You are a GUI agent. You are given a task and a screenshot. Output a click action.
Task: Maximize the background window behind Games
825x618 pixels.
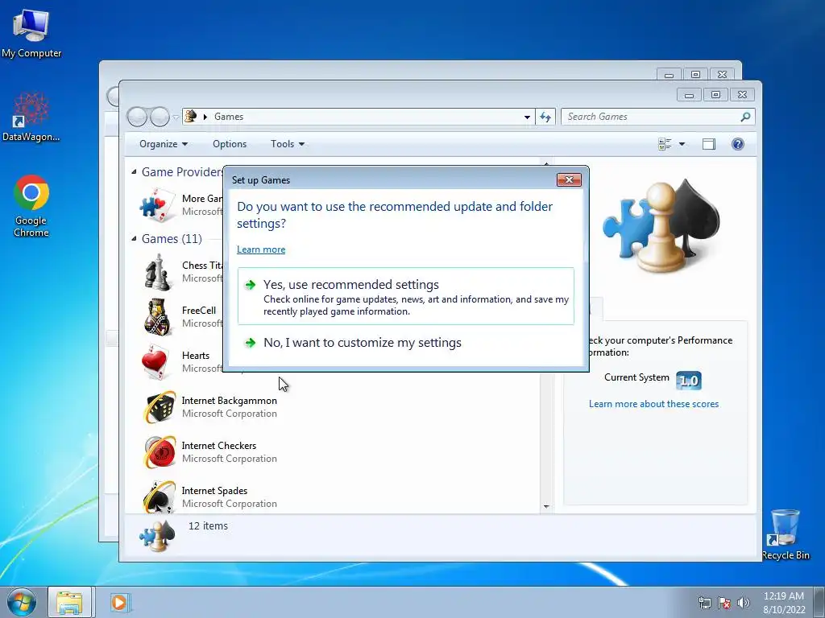tap(695, 75)
